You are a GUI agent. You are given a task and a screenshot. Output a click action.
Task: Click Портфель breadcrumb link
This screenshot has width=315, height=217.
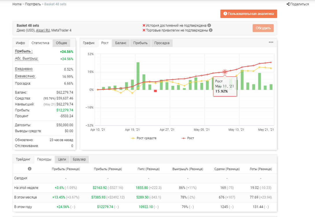tap(33, 4)
